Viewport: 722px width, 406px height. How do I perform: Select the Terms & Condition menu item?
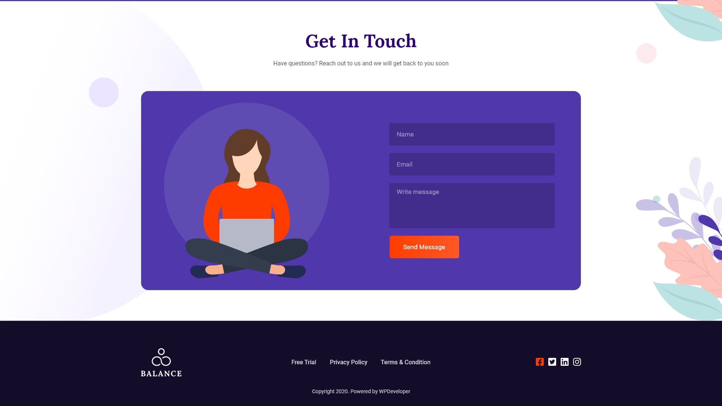click(406, 362)
